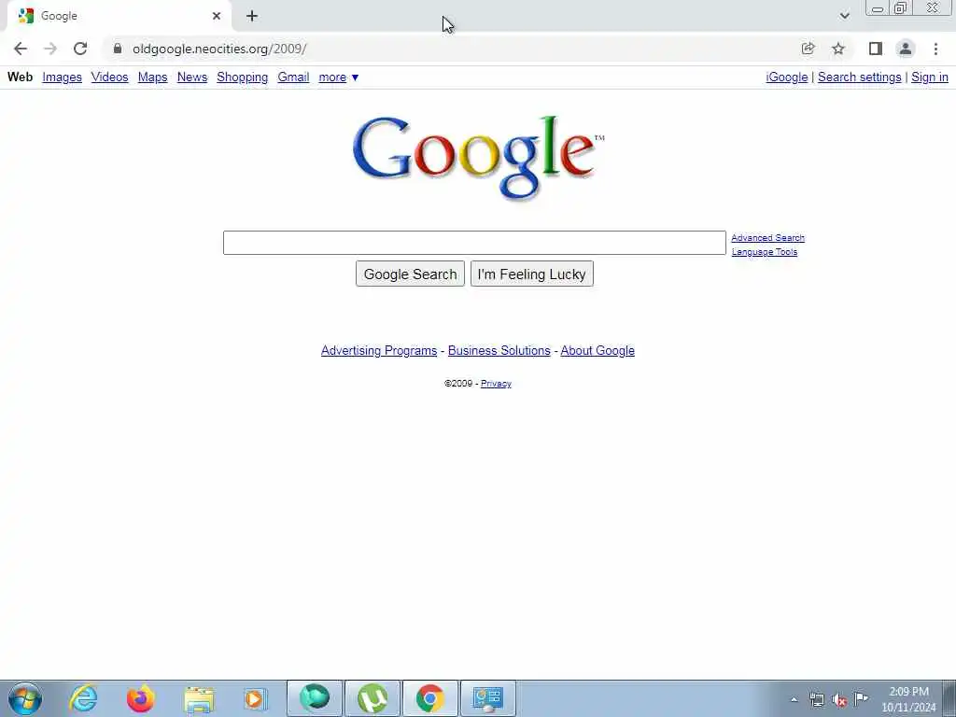
Task: Open the Shopping link
Action: pos(242,77)
